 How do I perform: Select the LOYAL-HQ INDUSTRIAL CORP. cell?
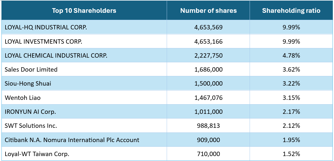[x=46, y=27]
